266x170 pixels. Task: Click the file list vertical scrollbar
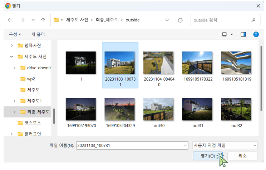[x=261, y=78]
